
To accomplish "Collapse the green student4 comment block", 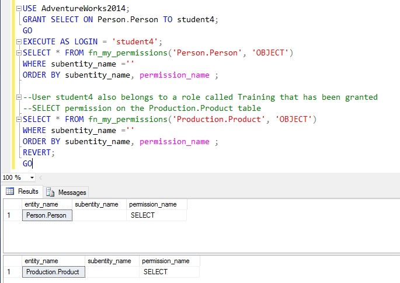I will point(19,97).
